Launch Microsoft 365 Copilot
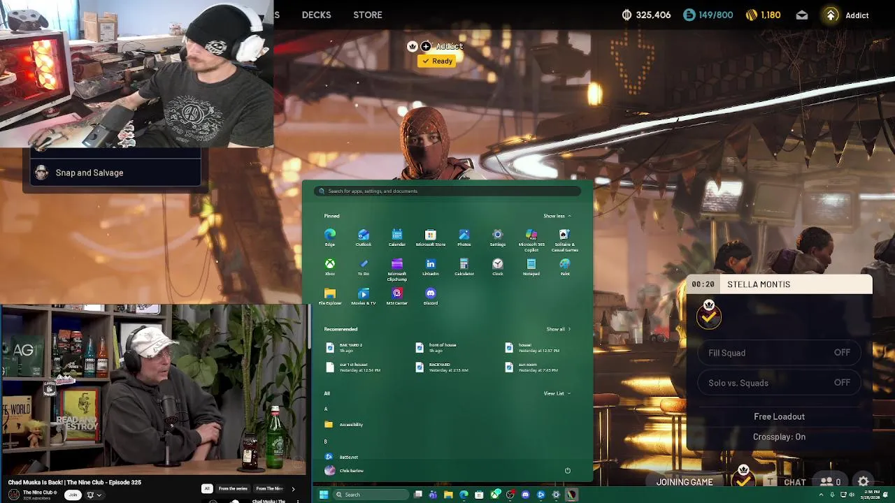 [531, 240]
